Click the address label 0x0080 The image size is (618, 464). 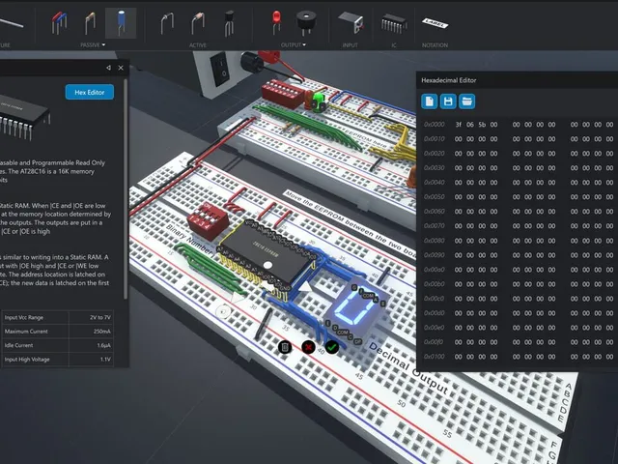point(434,241)
